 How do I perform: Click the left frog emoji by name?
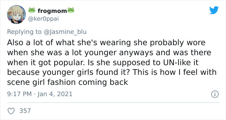coord(32,10)
